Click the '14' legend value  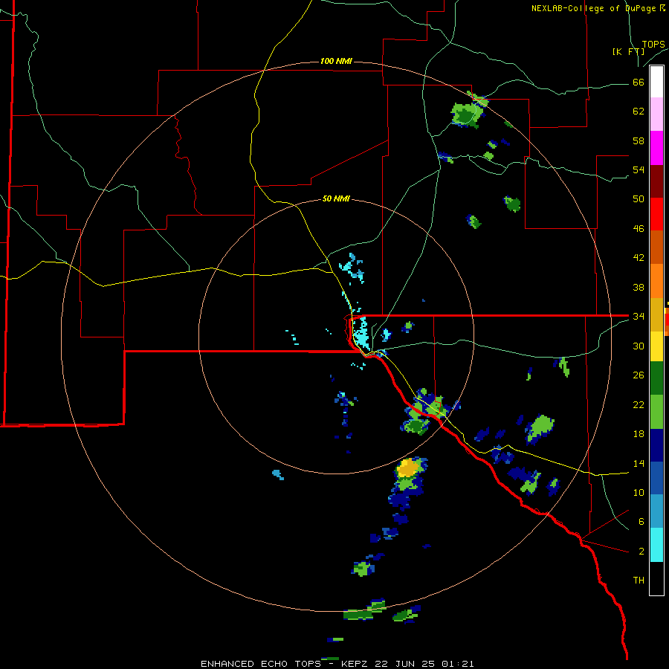tap(639, 463)
